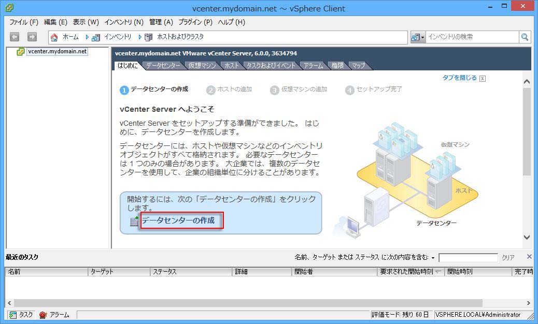This screenshot has width=538, height=324.
Task: Open the 管理 (A) menu
Action: [161, 22]
